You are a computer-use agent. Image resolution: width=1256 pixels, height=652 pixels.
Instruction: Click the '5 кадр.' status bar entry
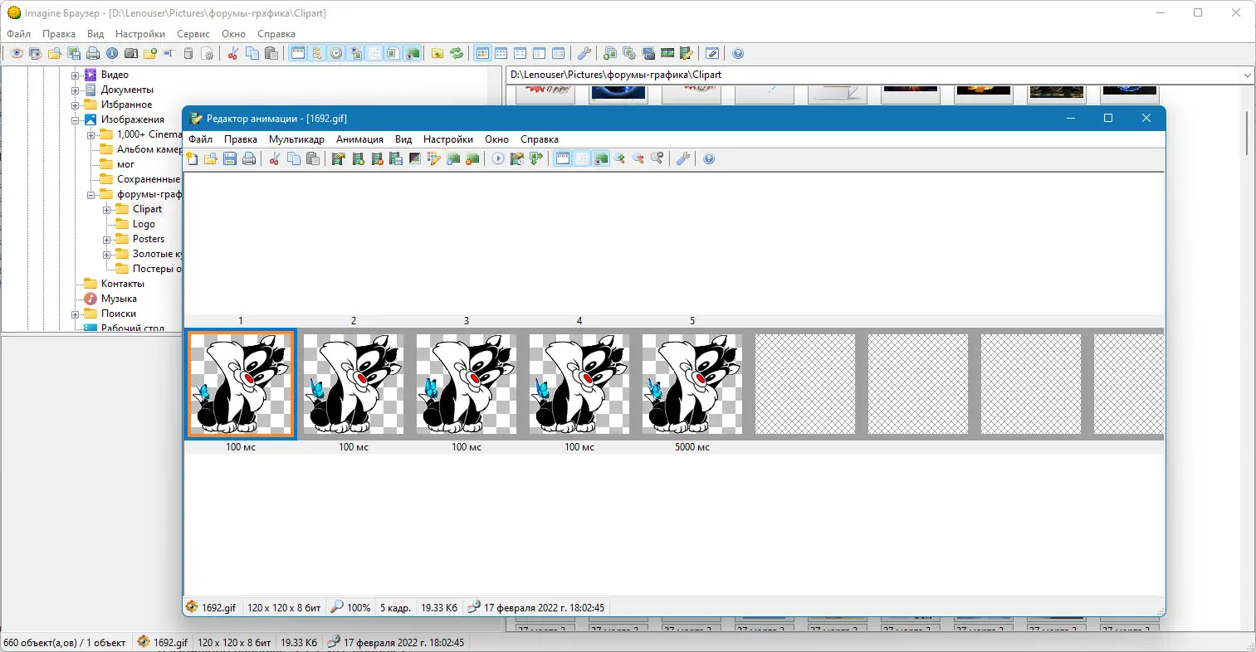395,607
